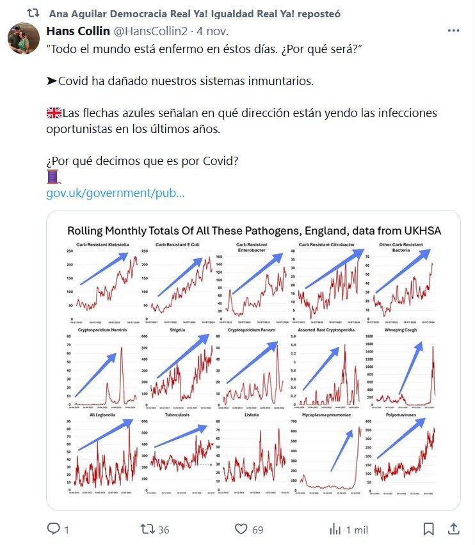This screenshot has width=475, height=545.
Task: Click the thread spool emoji
Action: click(52, 177)
